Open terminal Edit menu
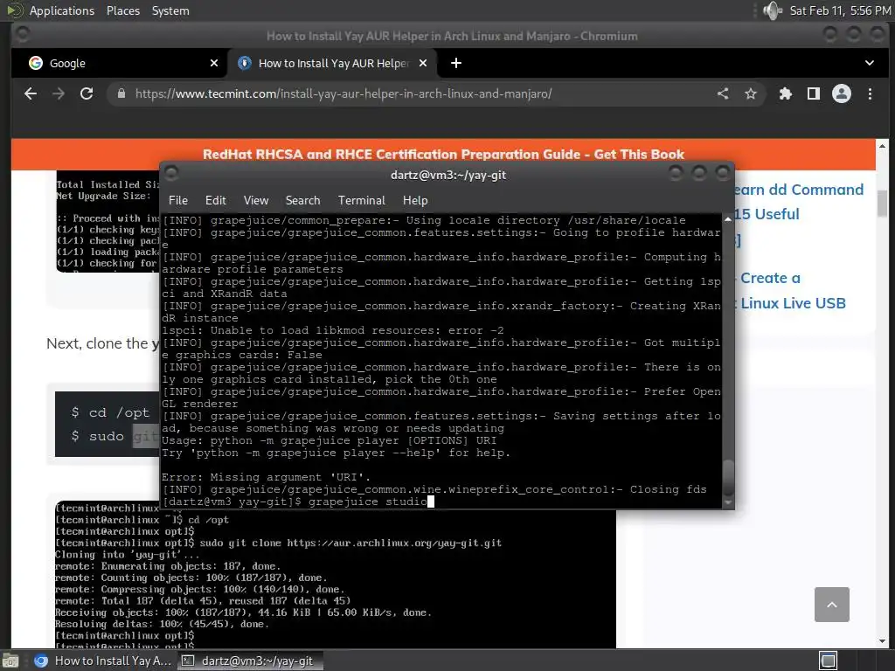The width and height of the screenshot is (895, 671). 216,200
